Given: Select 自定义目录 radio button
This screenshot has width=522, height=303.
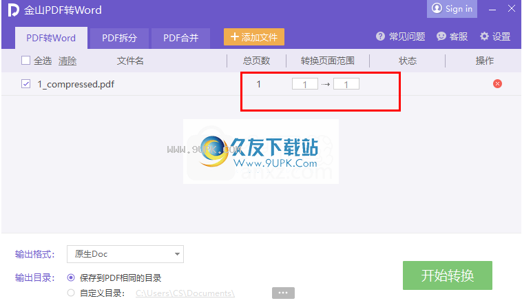Looking at the screenshot, I should coord(71,293).
